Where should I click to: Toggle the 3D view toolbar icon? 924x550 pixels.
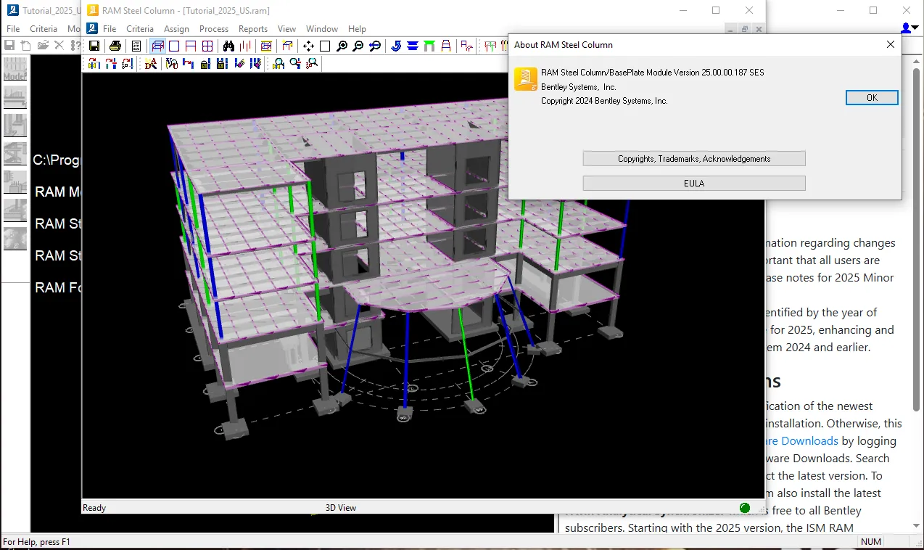click(157, 46)
